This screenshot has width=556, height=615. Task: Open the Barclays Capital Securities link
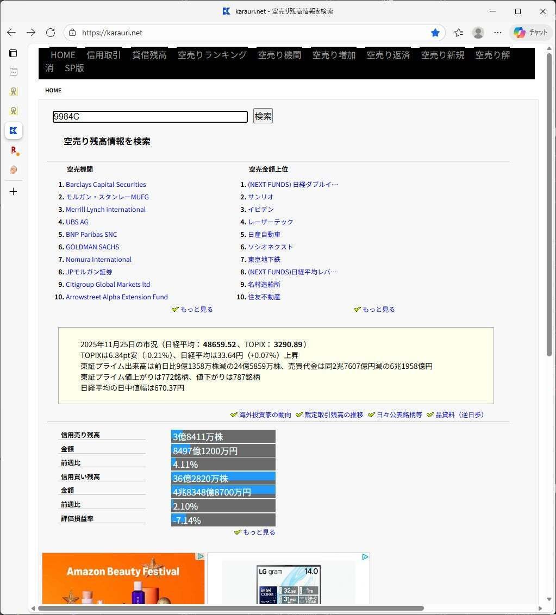(x=105, y=184)
